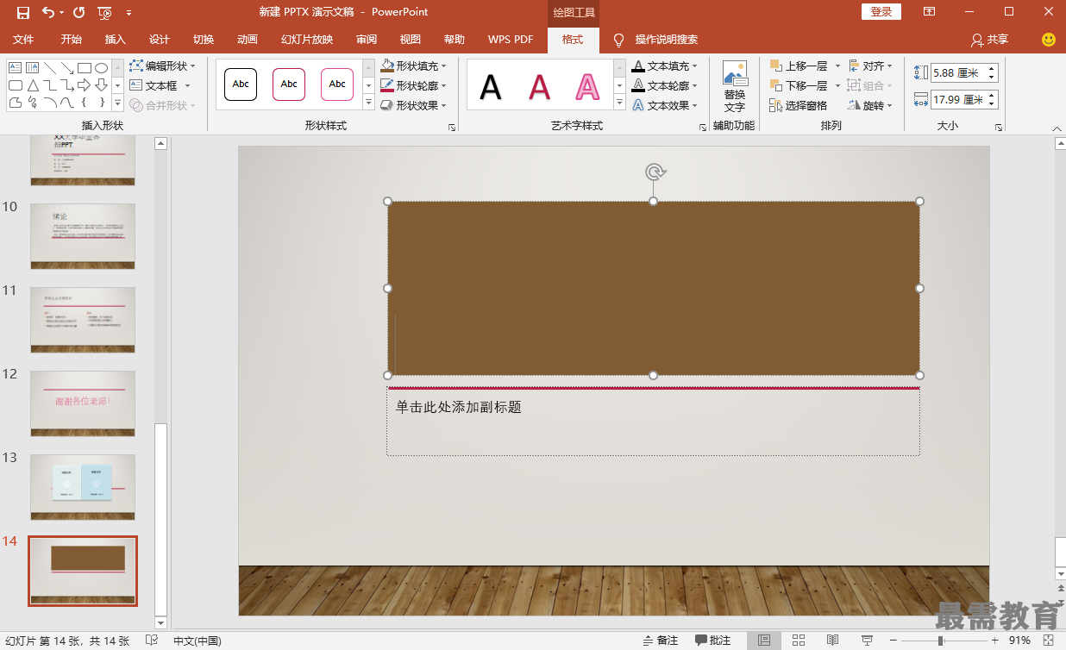Screen dimensions: 1066x650
Task: Switch to the 视图 (View) tab
Action: tap(411, 40)
